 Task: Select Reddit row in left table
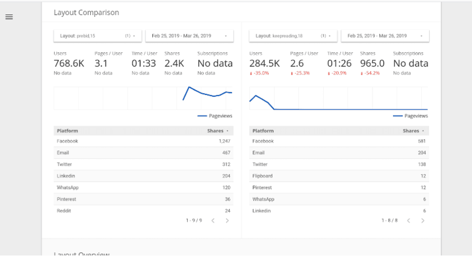[143, 211]
